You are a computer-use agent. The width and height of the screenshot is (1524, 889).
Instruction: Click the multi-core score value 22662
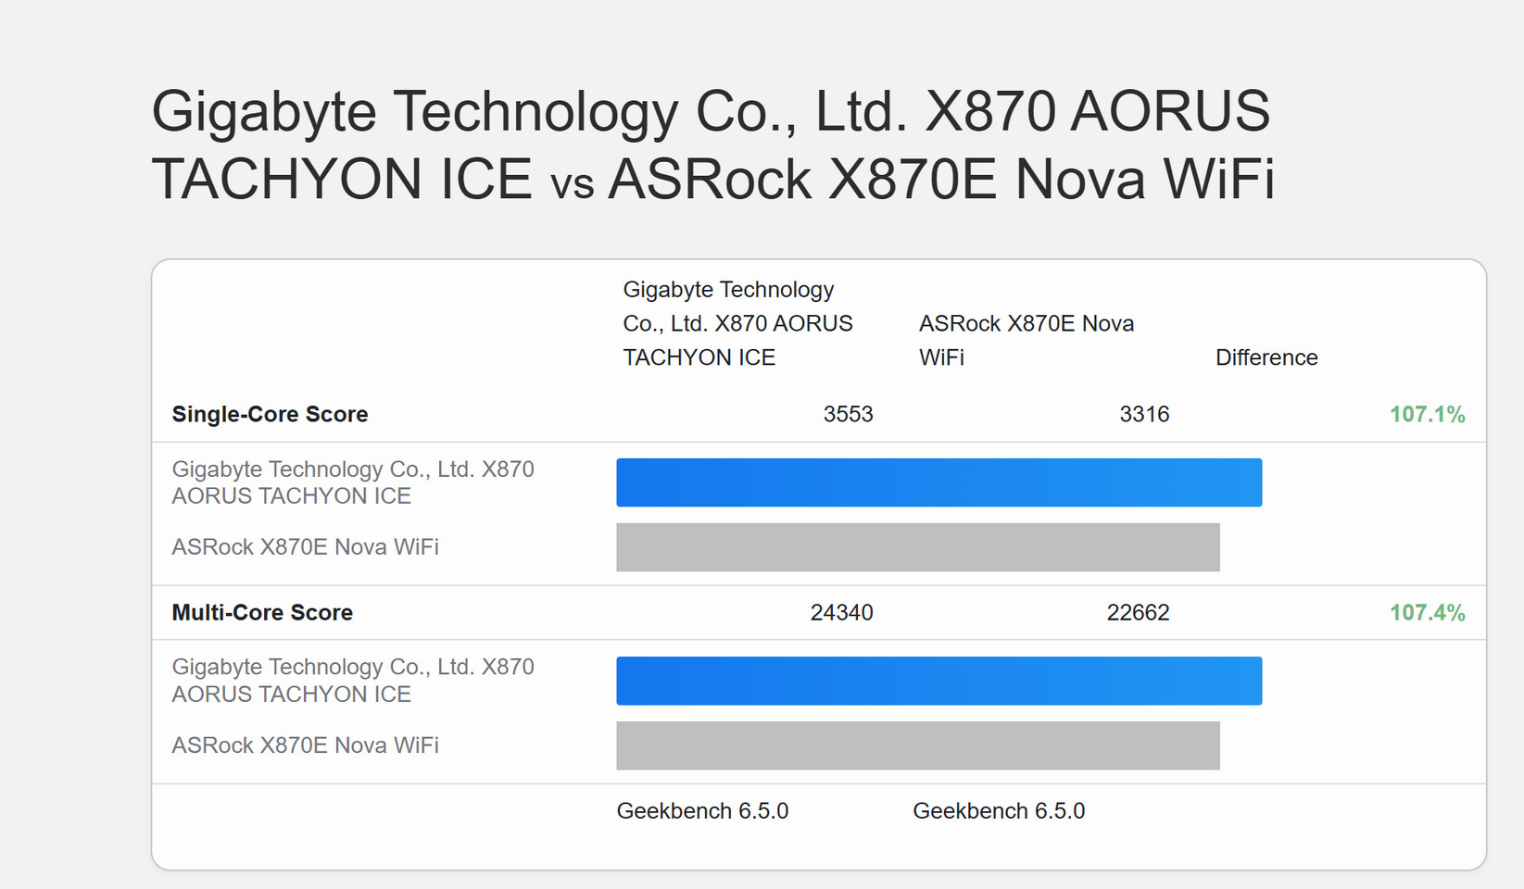tap(1138, 612)
